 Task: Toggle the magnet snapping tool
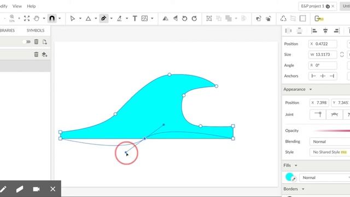(x=52, y=18)
